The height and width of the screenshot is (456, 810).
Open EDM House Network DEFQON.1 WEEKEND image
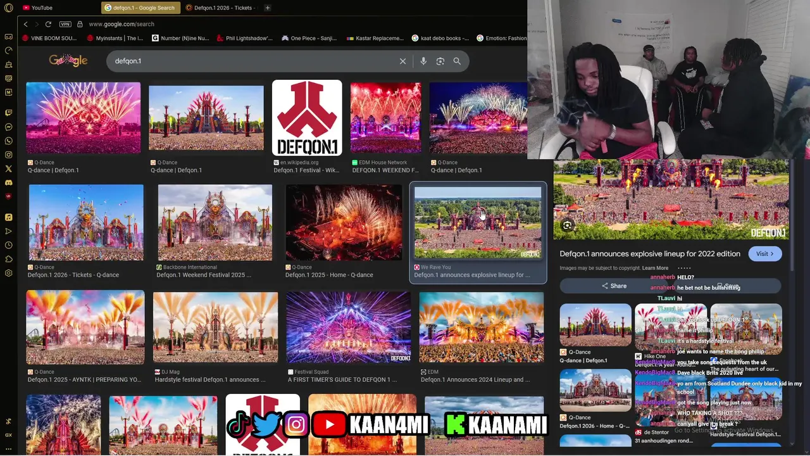pyautogui.click(x=385, y=118)
